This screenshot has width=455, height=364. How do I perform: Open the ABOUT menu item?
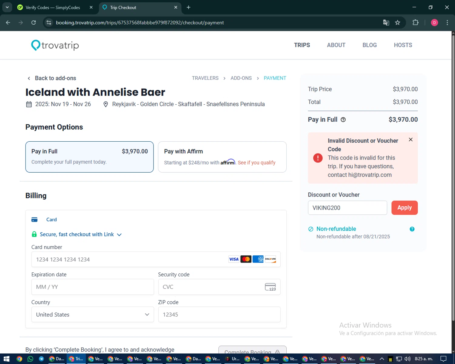click(x=336, y=45)
